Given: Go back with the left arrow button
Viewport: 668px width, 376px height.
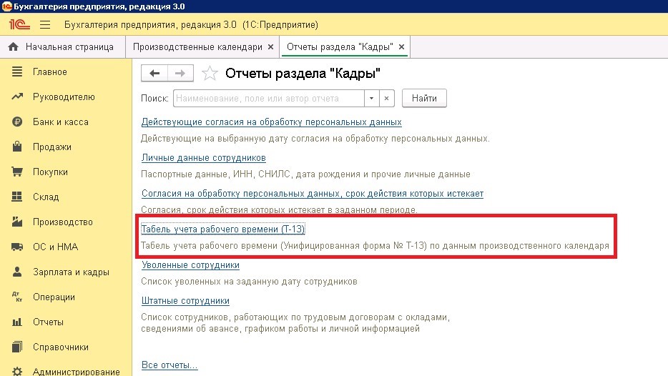Looking at the screenshot, I should (x=154, y=73).
